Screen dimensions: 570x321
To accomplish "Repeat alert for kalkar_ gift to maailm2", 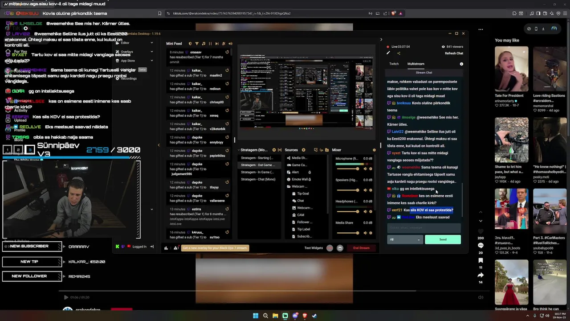I will (227, 70).
